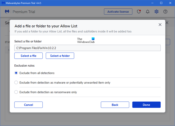Click the Select a folder button
Screen dimensions: 175x126
click(x=60, y=56)
